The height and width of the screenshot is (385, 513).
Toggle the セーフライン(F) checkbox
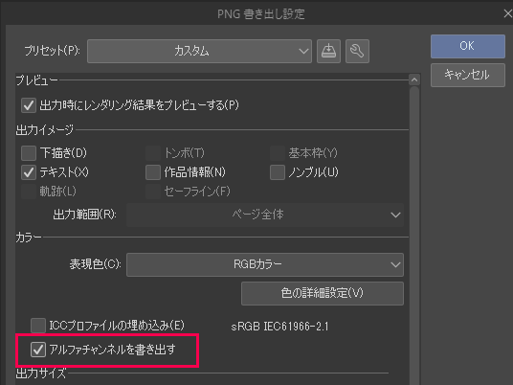(153, 192)
